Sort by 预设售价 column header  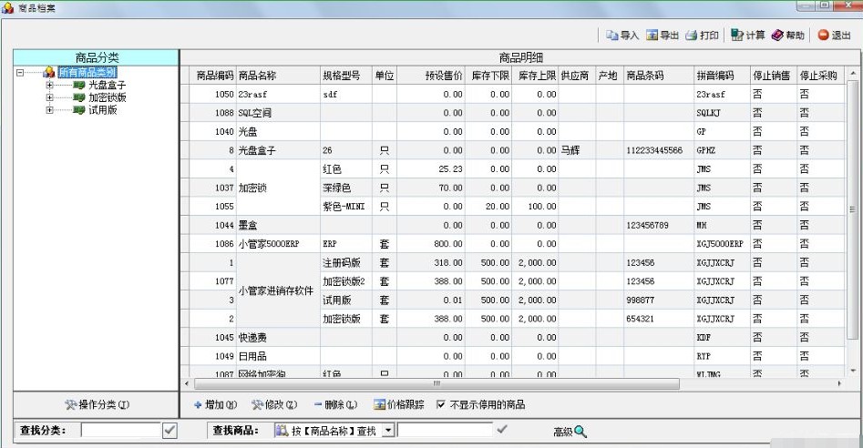tap(431, 76)
